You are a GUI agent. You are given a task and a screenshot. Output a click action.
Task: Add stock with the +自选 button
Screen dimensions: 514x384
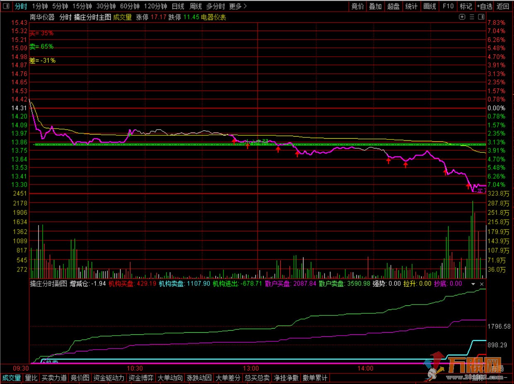coord(485,6)
